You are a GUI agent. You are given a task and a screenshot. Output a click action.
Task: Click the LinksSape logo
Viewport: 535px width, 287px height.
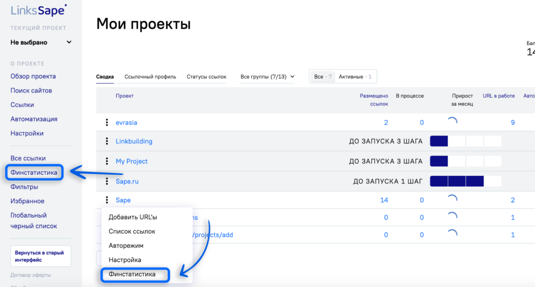point(39,10)
